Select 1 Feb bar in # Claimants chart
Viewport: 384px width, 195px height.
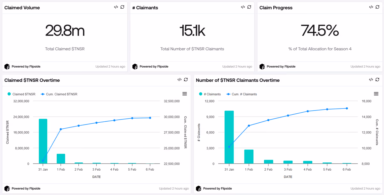[249, 157]
